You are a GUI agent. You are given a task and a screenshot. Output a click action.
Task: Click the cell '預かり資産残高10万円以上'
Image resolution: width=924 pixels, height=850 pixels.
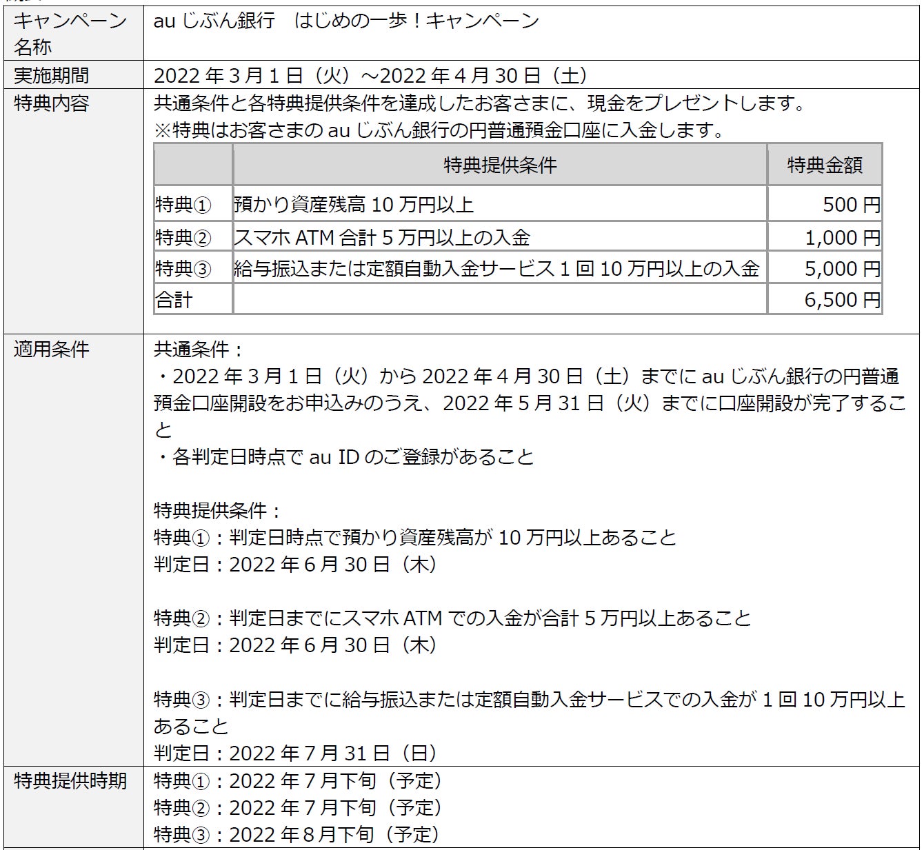[500, 204]
